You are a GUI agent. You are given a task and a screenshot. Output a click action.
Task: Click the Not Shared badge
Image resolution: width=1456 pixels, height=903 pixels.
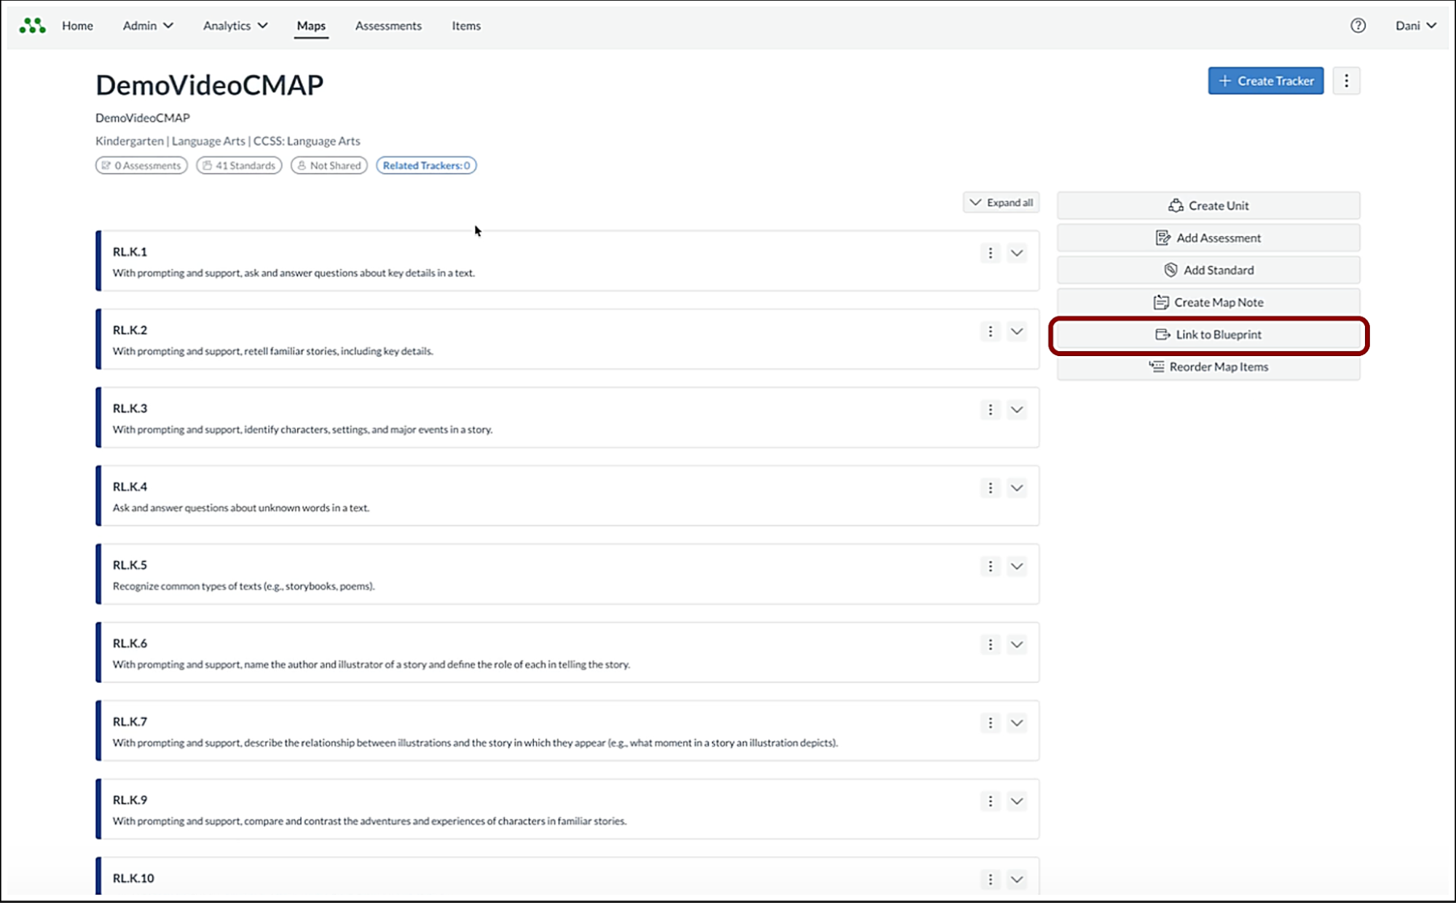tap(329, 165)
